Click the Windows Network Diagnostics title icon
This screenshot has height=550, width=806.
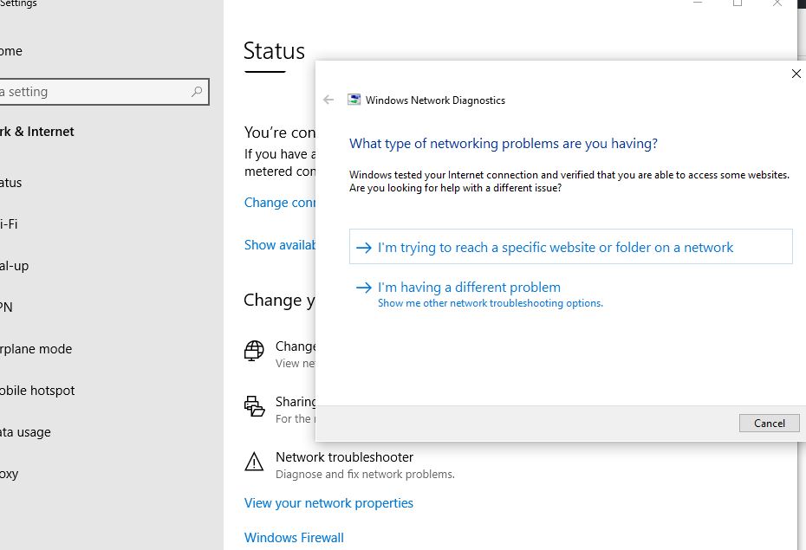[x=354, y=100]
